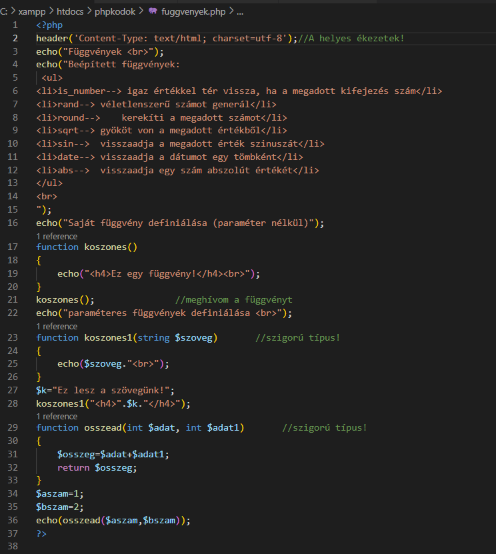Select line number 17 in the gutter

click(15, 247)
